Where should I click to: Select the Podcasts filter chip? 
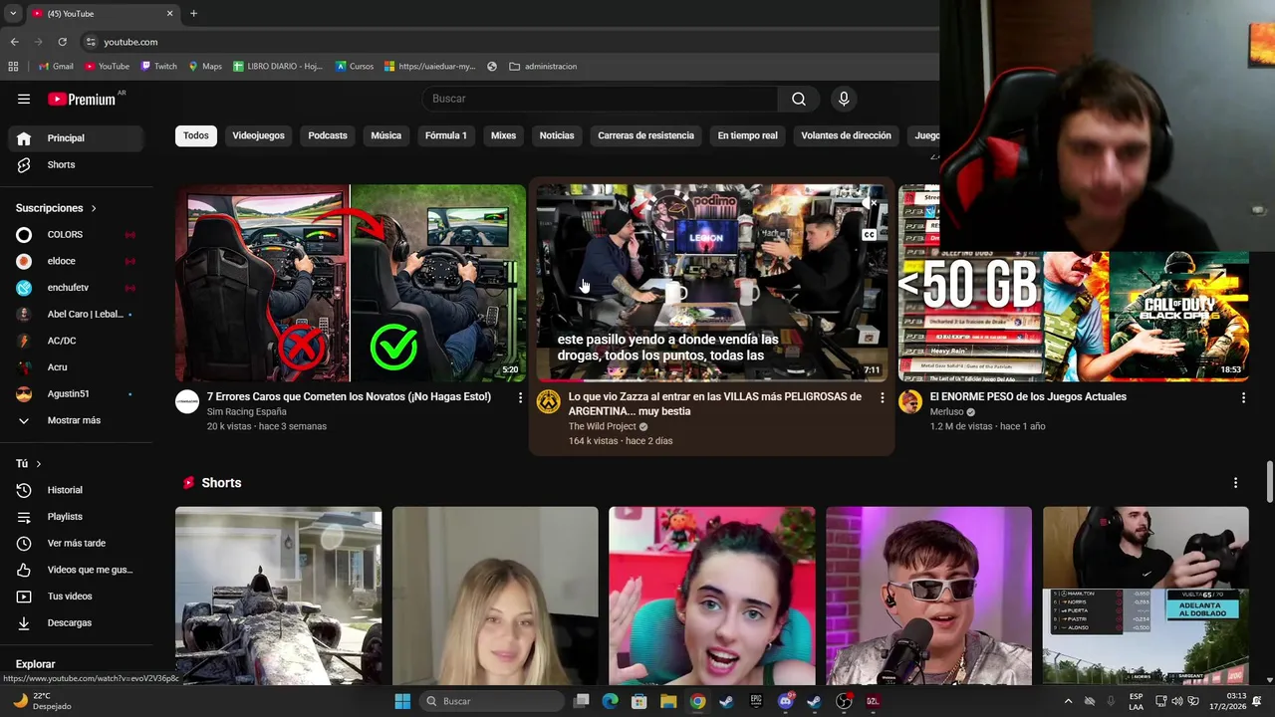point(328,135)
